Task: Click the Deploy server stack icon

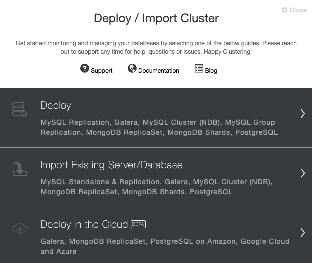Action: [20, 110]
